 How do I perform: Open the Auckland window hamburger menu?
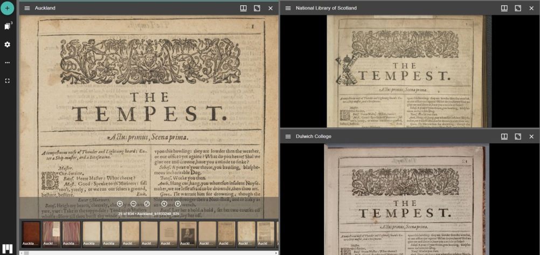click(27, 8)
